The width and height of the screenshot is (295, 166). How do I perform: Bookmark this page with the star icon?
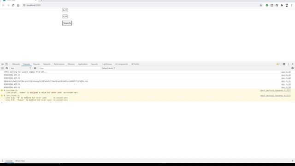(x=261, y=5)
